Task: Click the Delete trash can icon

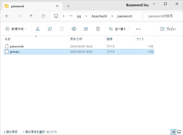Action: tap(98, 29)
